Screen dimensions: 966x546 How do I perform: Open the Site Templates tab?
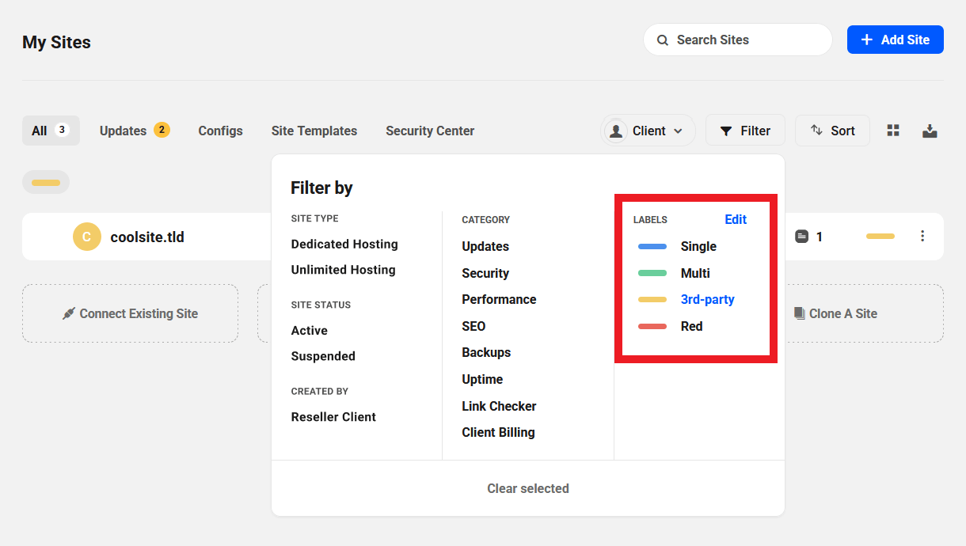tap(314, 131)
